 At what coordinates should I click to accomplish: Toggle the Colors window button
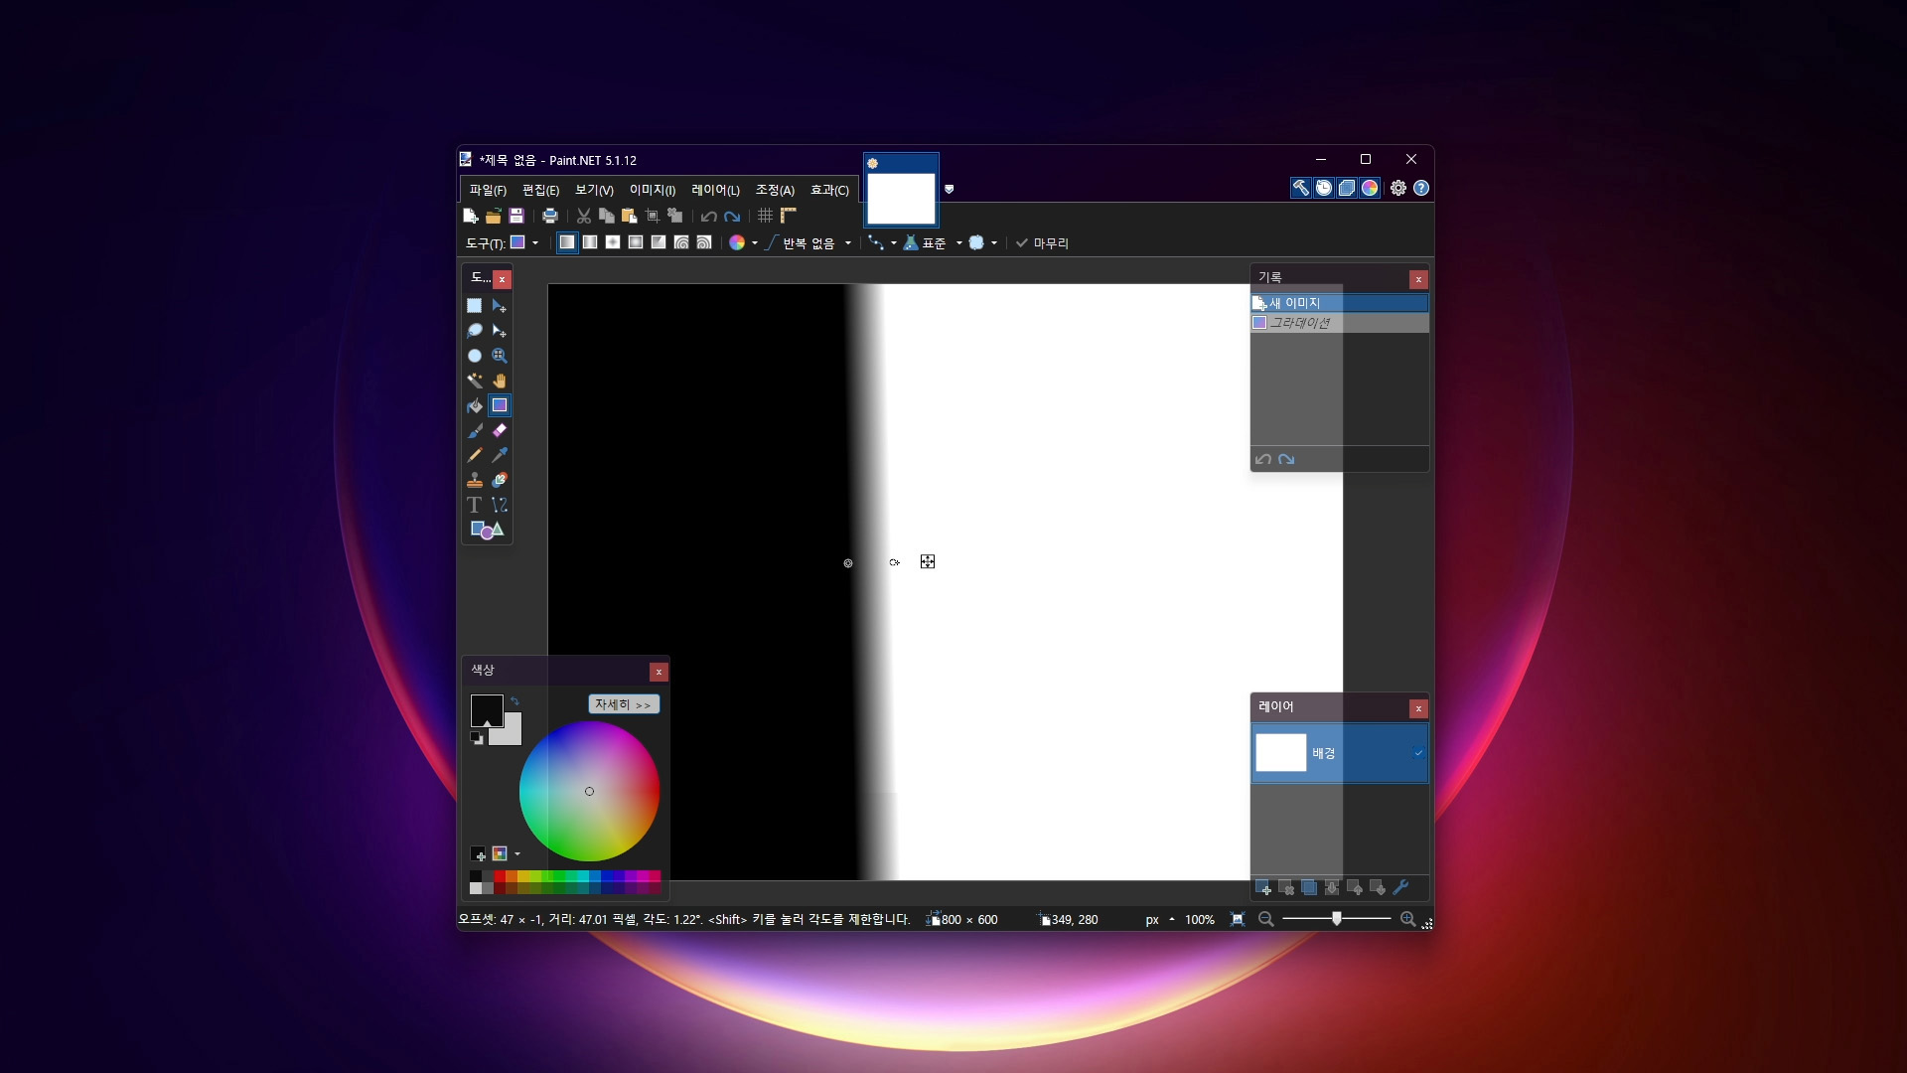1370,188
